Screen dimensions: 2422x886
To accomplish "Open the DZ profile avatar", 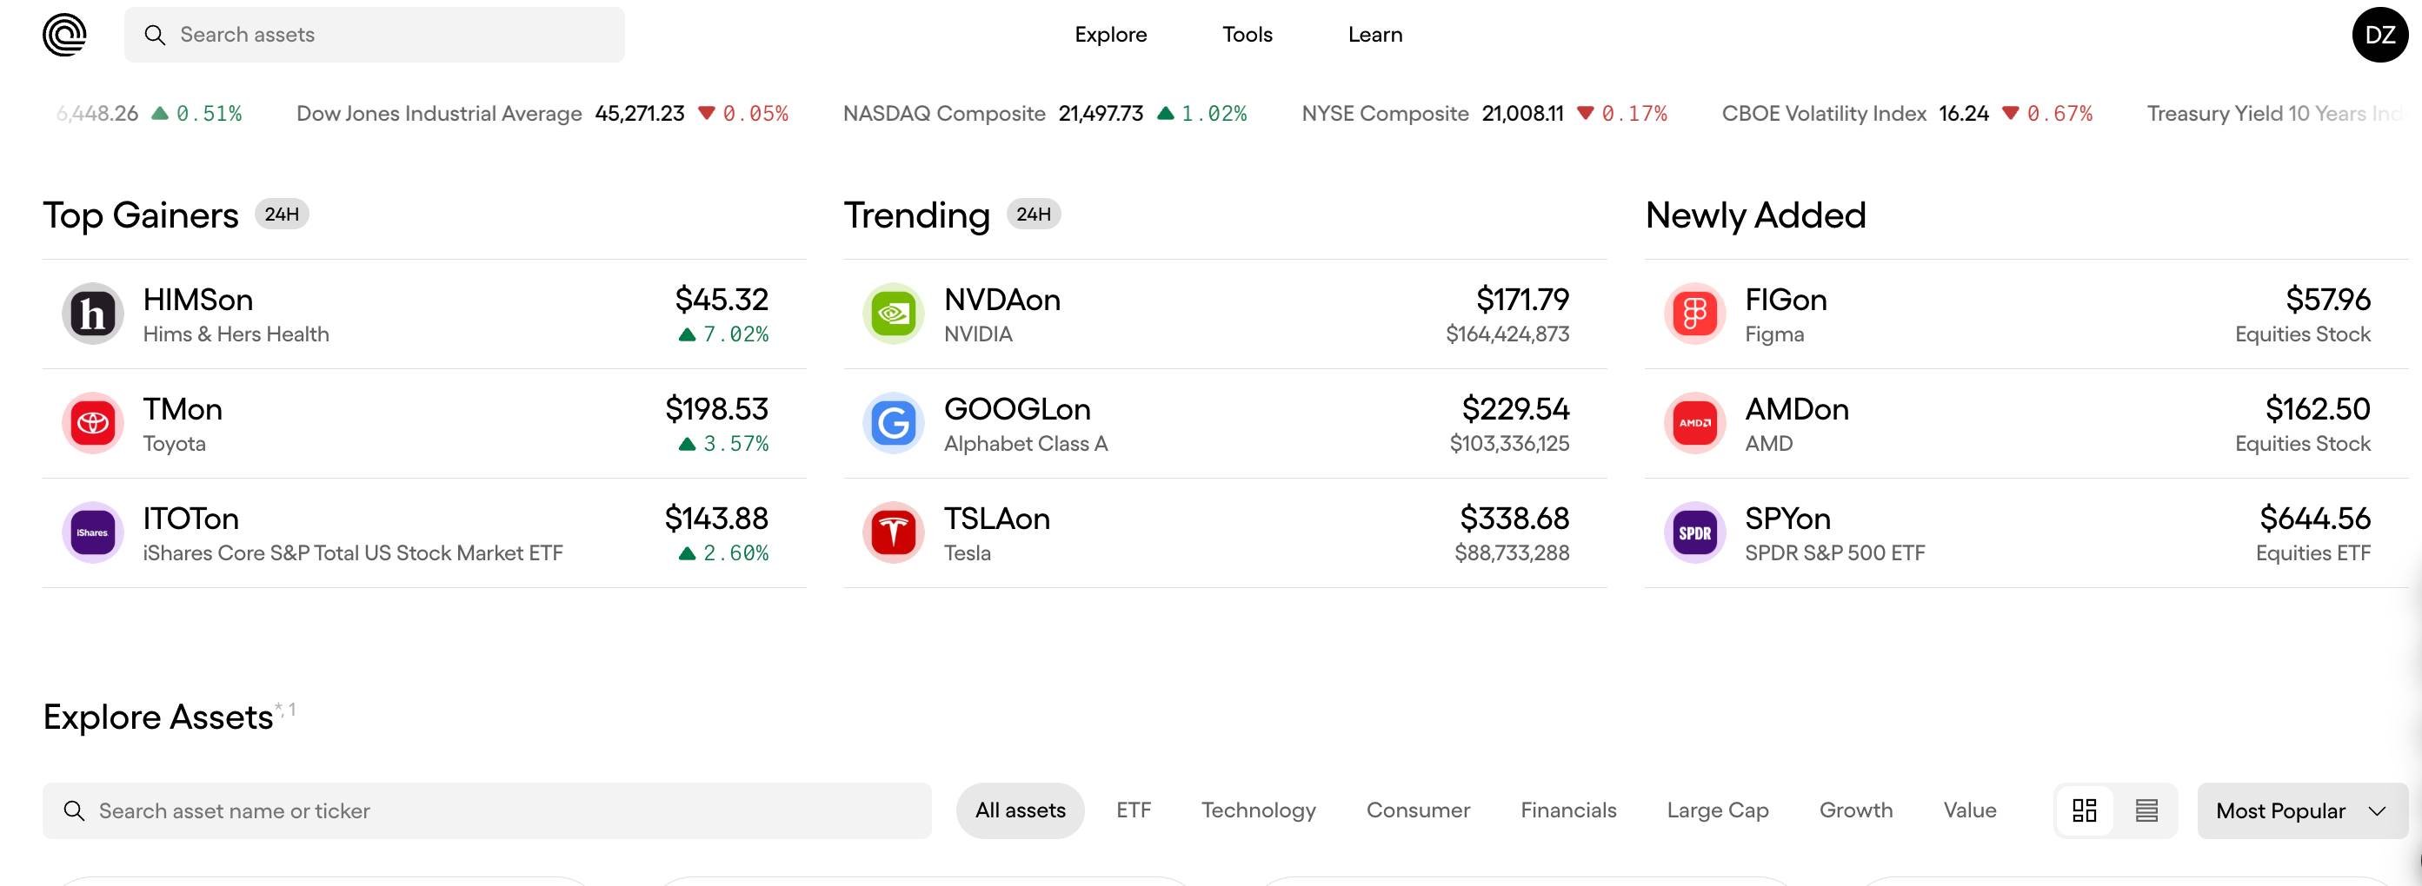I will [x=2379, y=35].
